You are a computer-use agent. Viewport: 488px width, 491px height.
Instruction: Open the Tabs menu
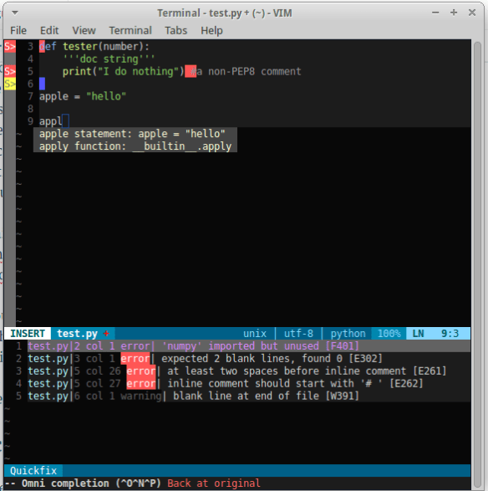pyautogui.click(x=175, y=30)
